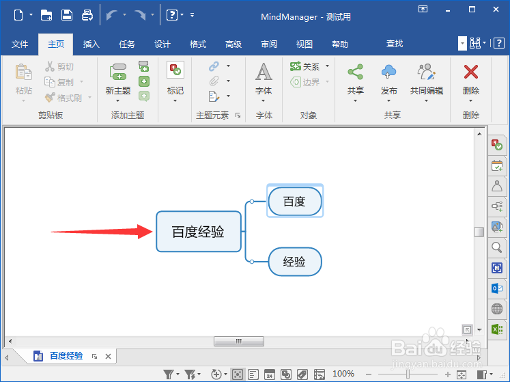The width and height of the screenshot is (510, 382).
Task: Select the 经验 subtopic
Action: (x=295, y=262)
